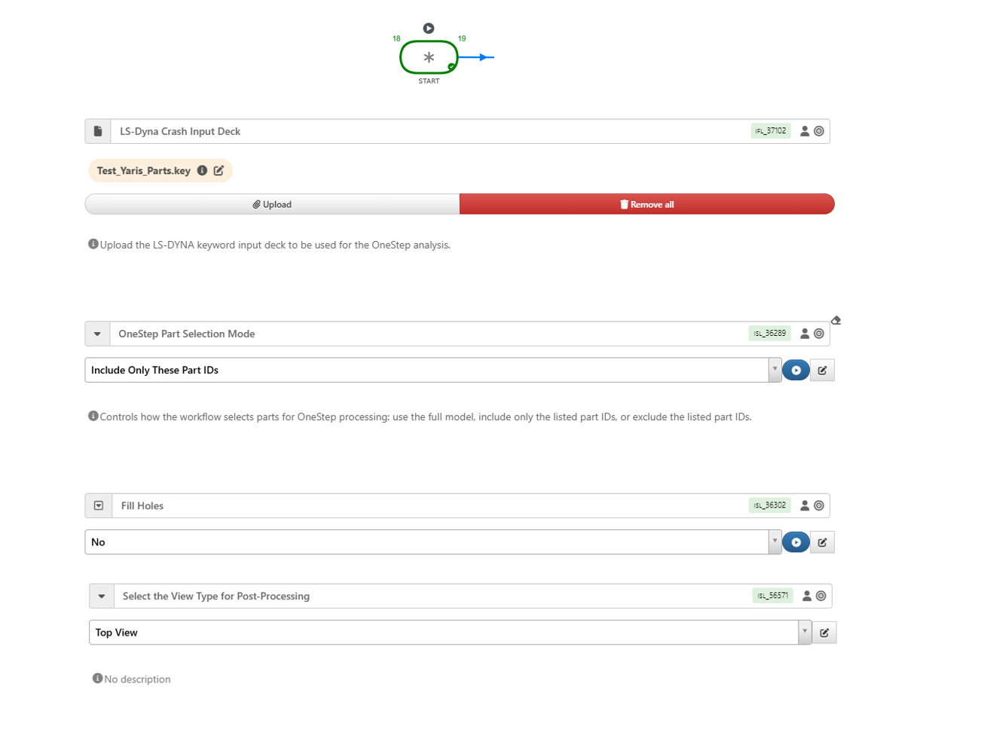984x732 pixels.
Task: Click the play icon above the START node
Action: 428,29
